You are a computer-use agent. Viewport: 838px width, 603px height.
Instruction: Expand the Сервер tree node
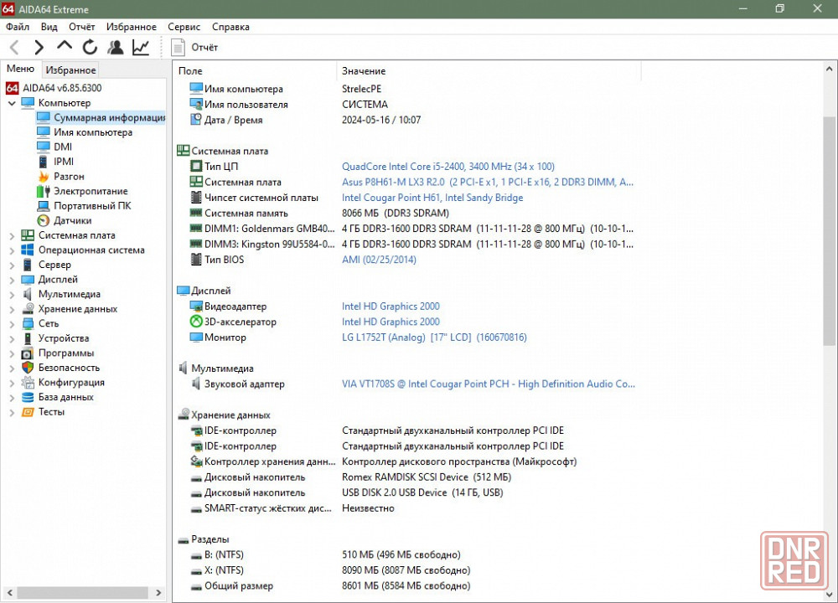tap(12, 265)
